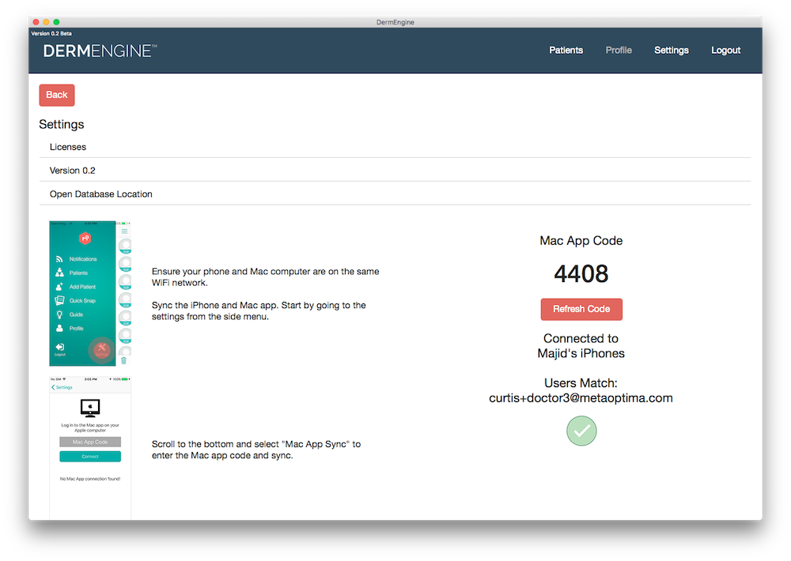791x561 pixels.
Task: Open the Licenses settings row
Action: (x=68, y=147)
